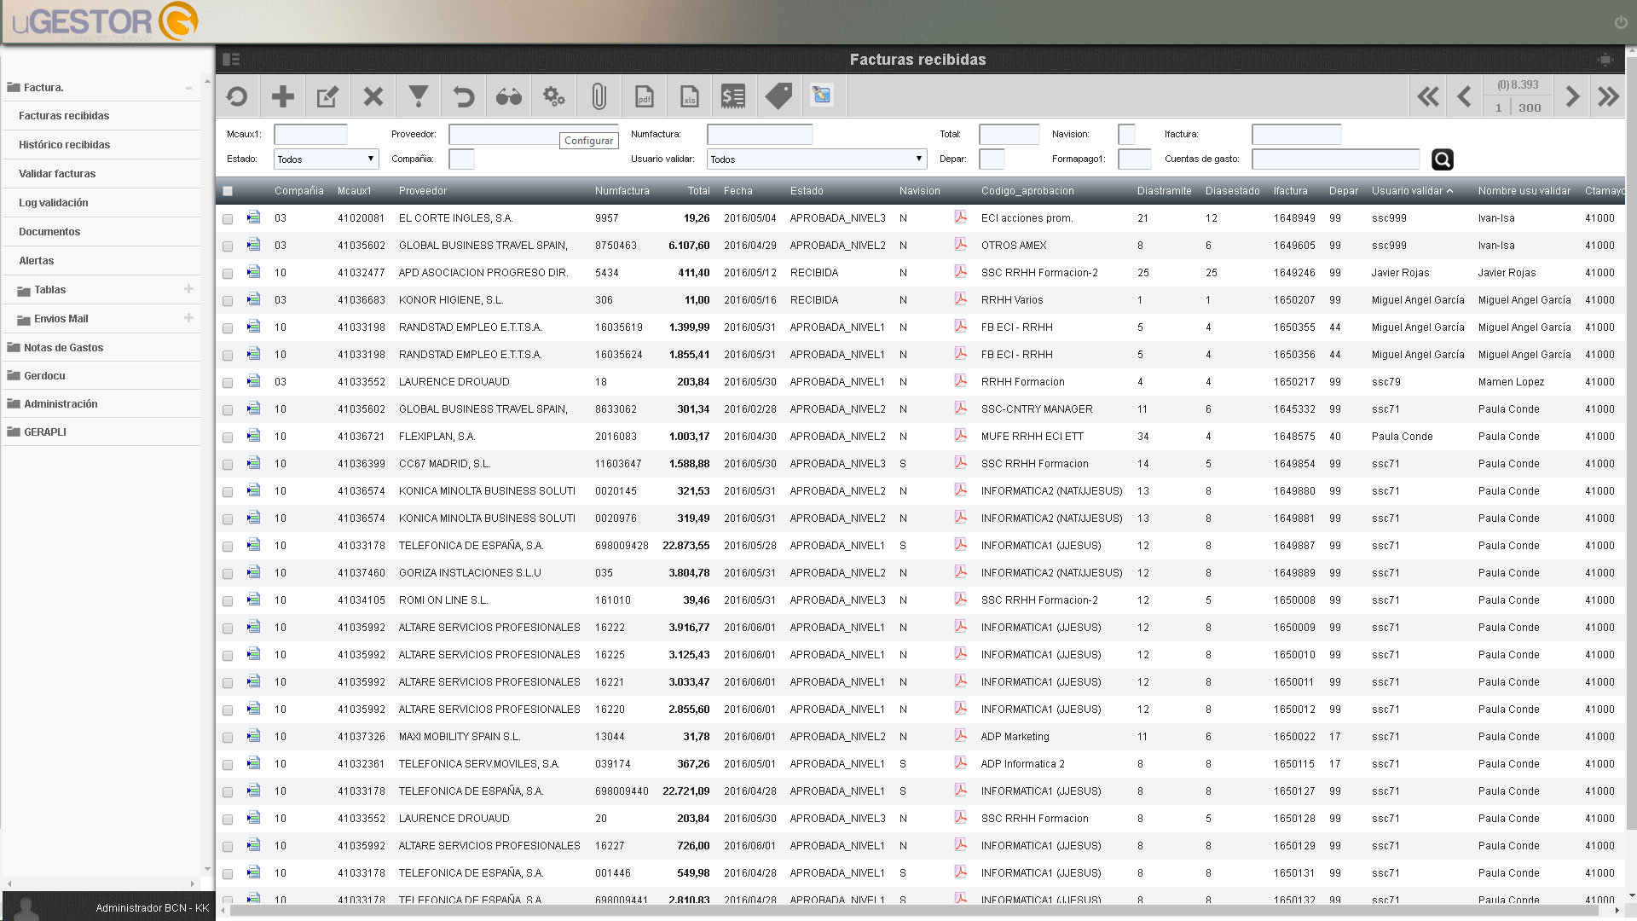Click the undo arrow toolbar icon
Image resolution: width=1637 pixels, height=921 pixels.
pyautogui.click(x=463, y=96)
